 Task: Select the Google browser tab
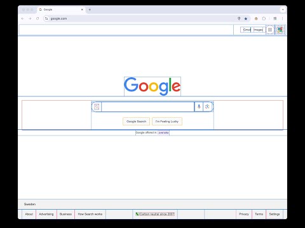point(61,9)
